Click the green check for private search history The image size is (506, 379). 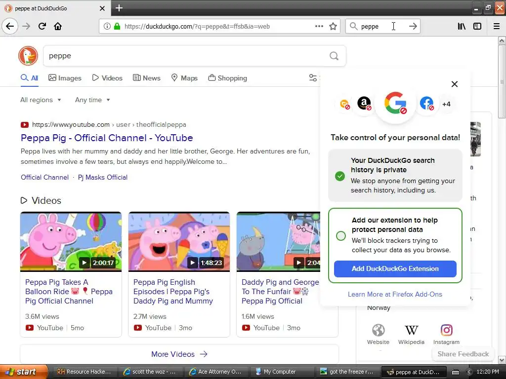[340, 176]
